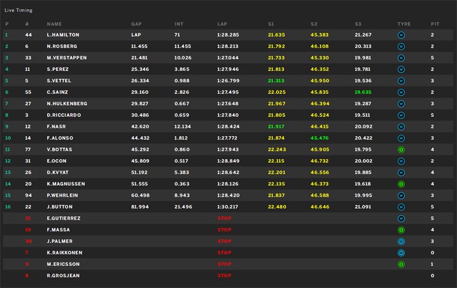Click Vettel's green 21.313 sector time
457x288 pixels.
(x=276, y=81)
